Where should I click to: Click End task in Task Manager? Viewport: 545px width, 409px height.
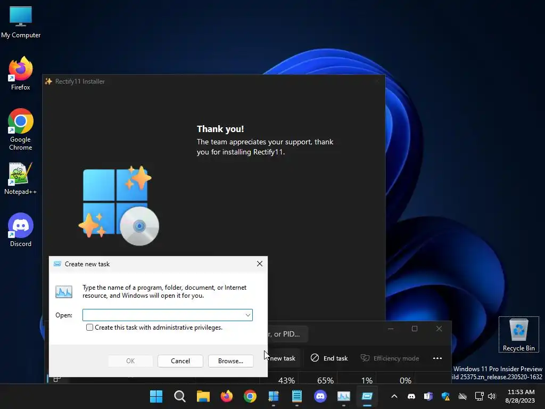(x=329, y=358)
